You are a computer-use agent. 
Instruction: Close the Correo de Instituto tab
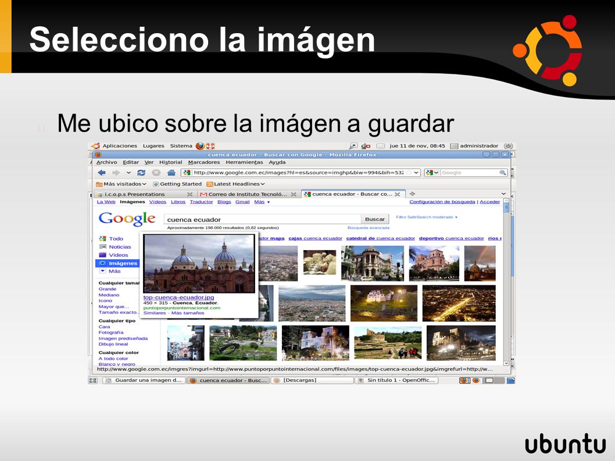[294, 194]
